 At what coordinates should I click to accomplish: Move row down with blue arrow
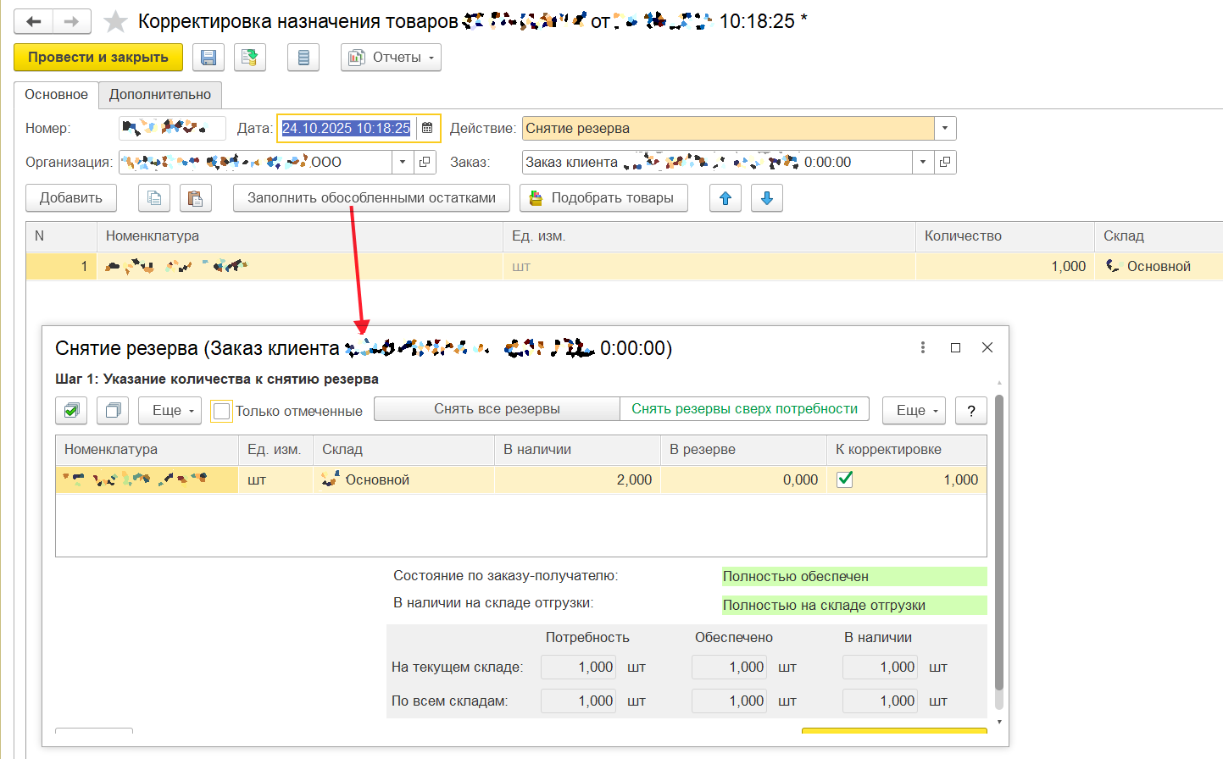[767, 198]
